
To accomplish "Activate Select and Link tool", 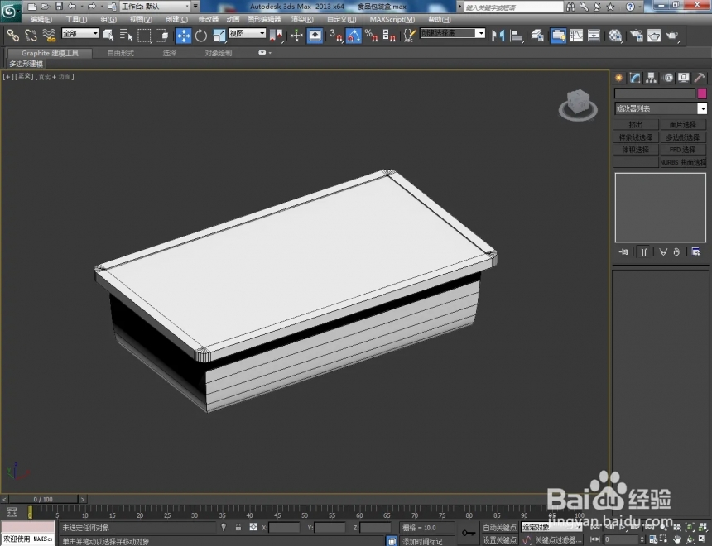I will [12, 36].
